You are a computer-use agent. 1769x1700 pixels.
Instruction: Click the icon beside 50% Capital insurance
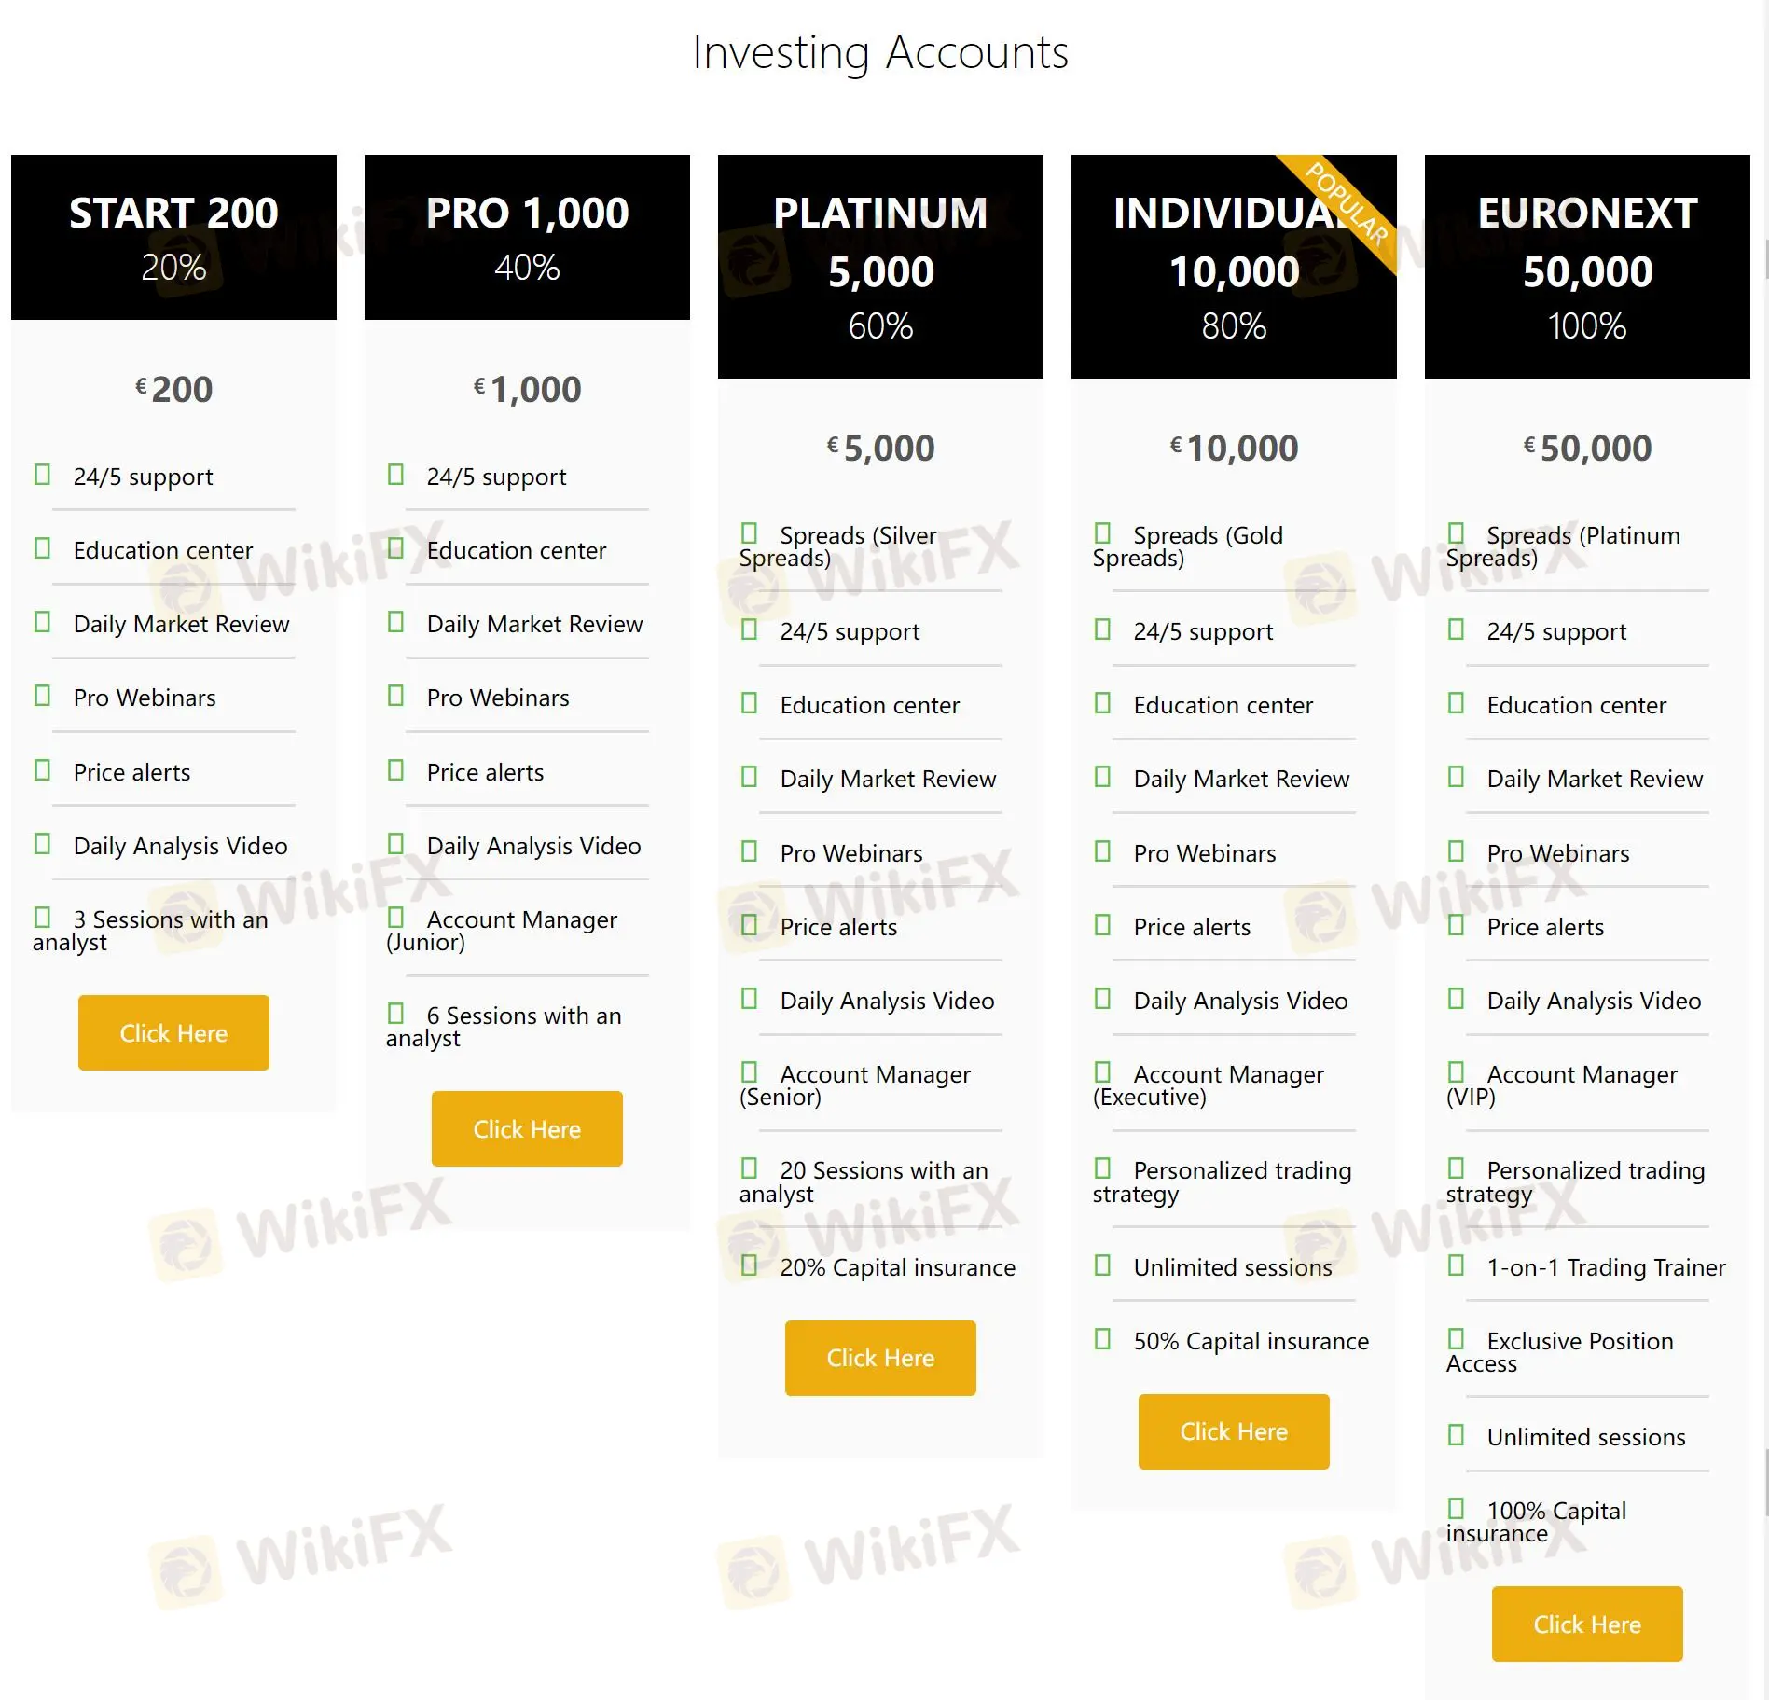point(1102,1339)
